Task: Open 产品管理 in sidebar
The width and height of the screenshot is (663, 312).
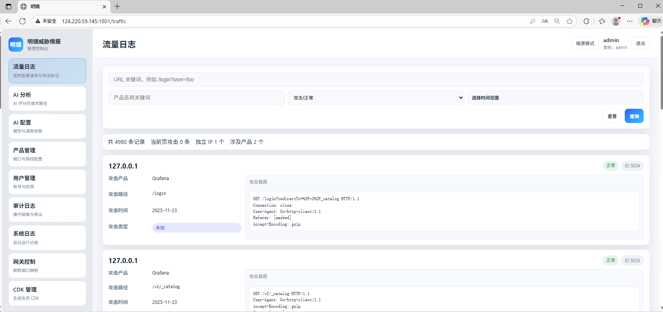Action: (47, 154)
